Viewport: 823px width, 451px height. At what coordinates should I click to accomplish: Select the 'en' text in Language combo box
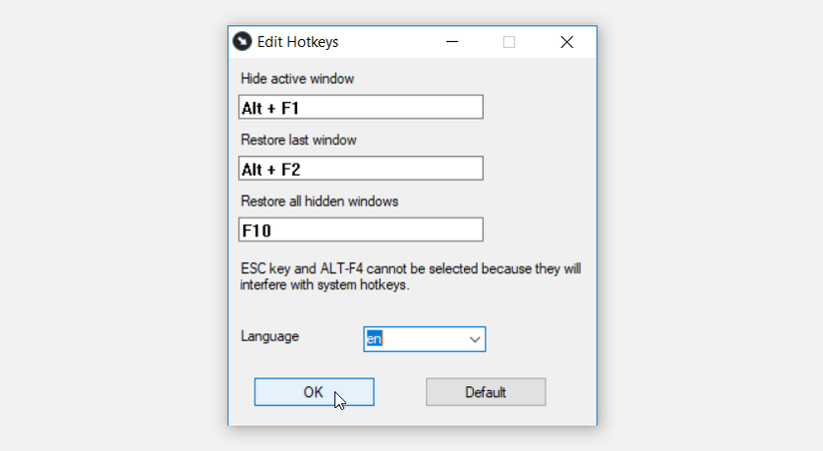373,339
